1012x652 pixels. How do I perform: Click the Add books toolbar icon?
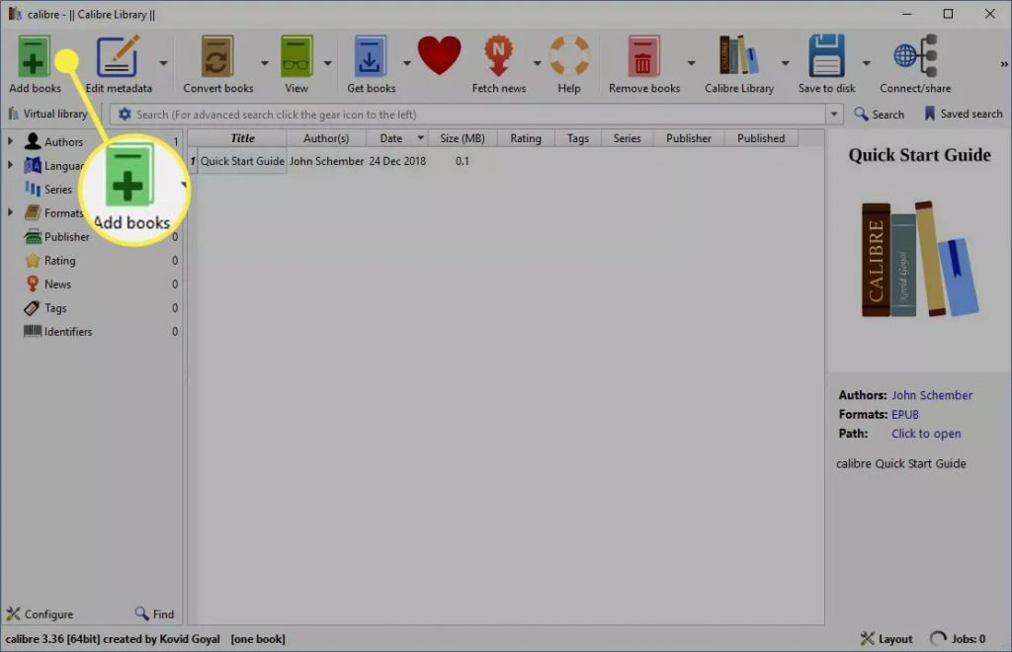coord(34,56)
